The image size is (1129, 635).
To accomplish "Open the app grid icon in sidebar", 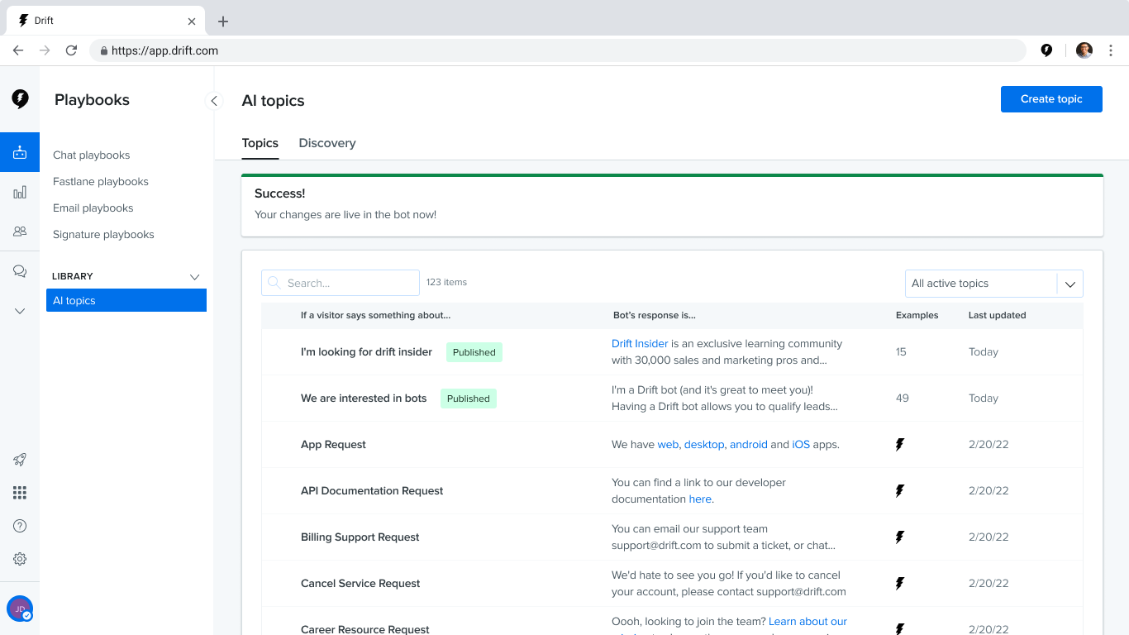I will pyautogui.click(x=20, y=493).
